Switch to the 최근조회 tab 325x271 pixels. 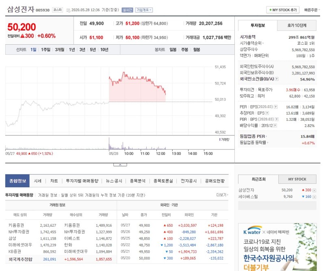click(258, 179)
